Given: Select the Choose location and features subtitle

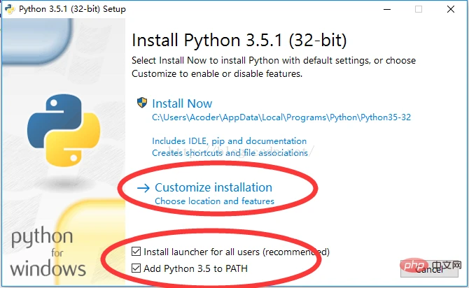Looking at the screenshot, I should point(214,201).
